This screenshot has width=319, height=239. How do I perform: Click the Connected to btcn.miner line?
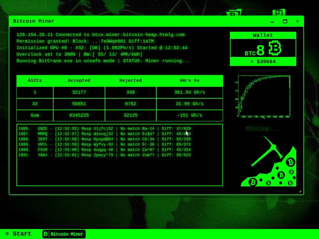[101, 35]
